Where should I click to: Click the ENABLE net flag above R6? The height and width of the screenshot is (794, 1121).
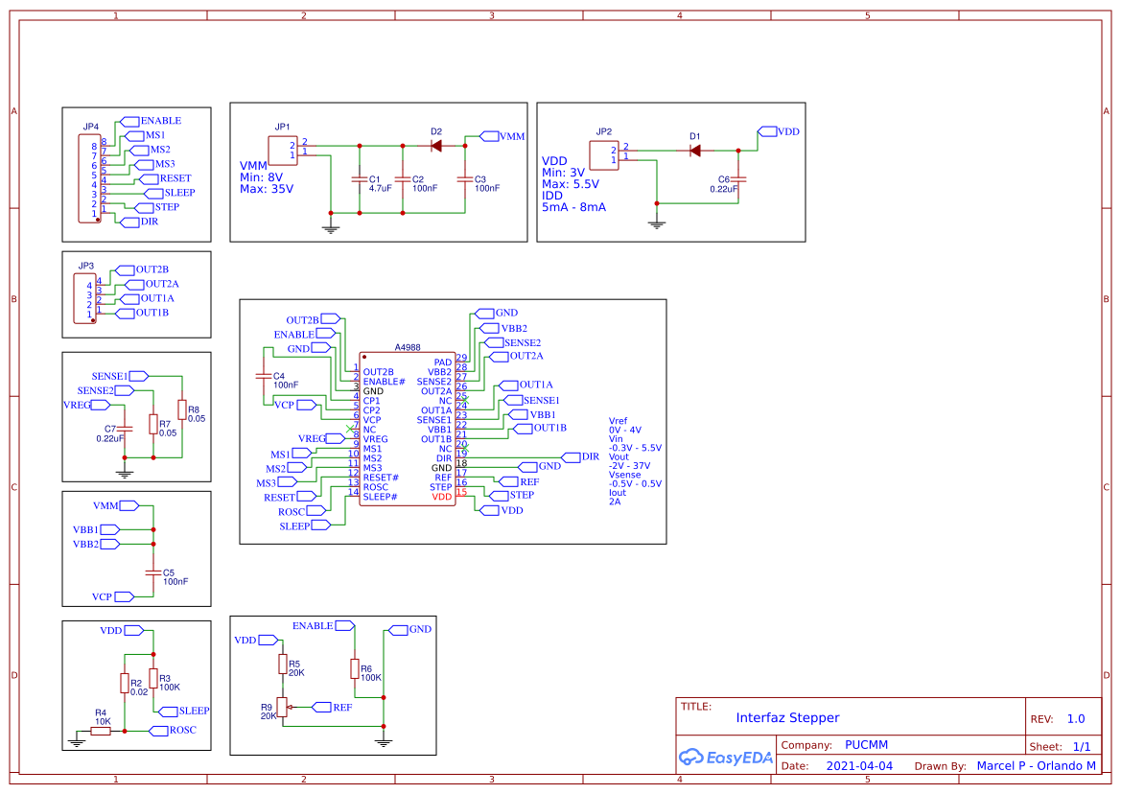323,626
